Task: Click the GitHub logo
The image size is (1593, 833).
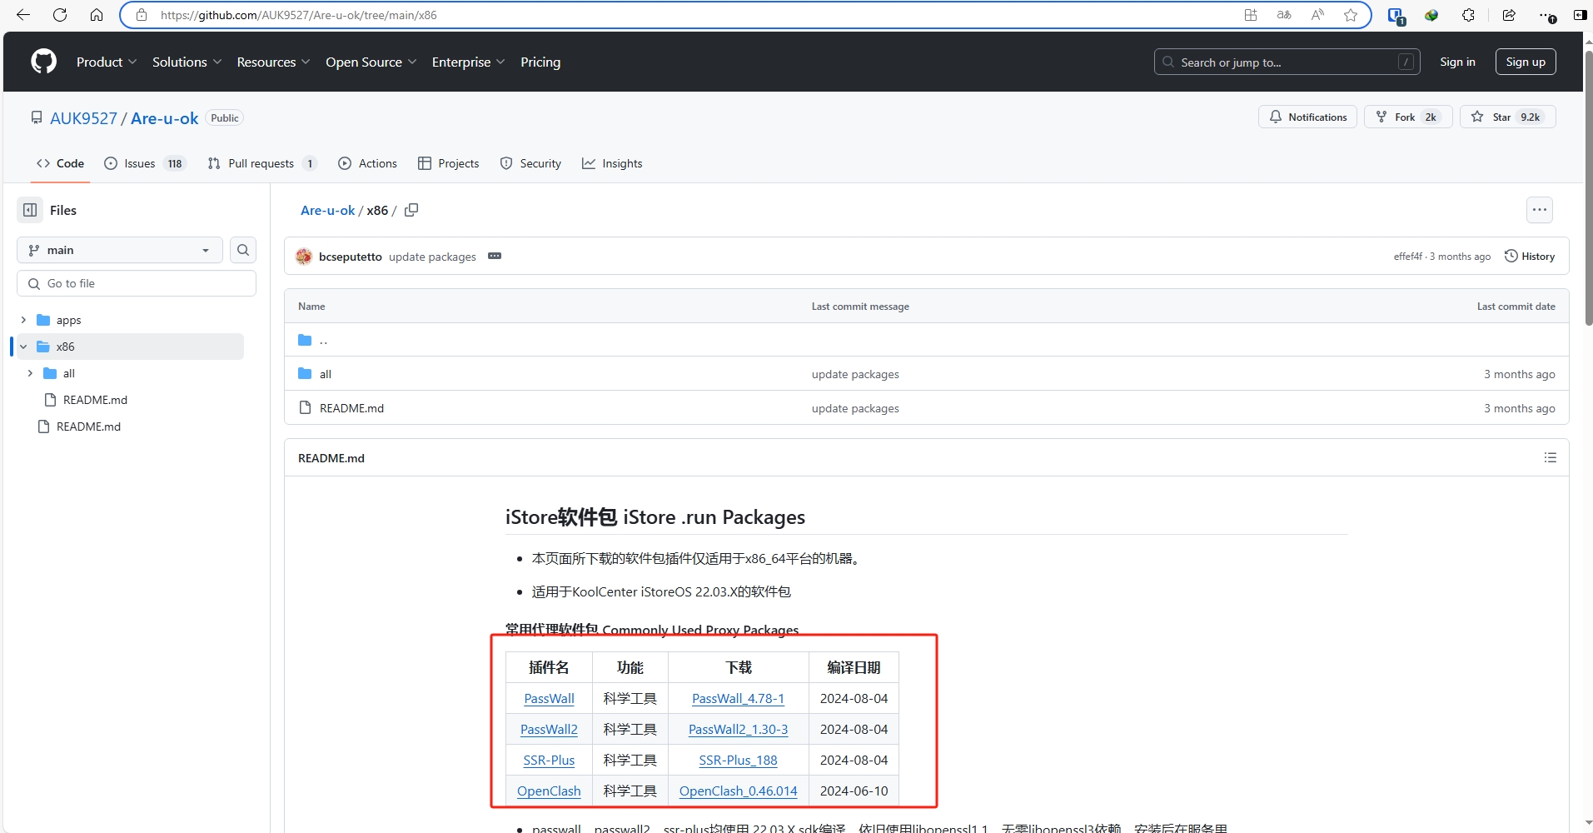Action: pyautogui.click(x=42, y=61)
